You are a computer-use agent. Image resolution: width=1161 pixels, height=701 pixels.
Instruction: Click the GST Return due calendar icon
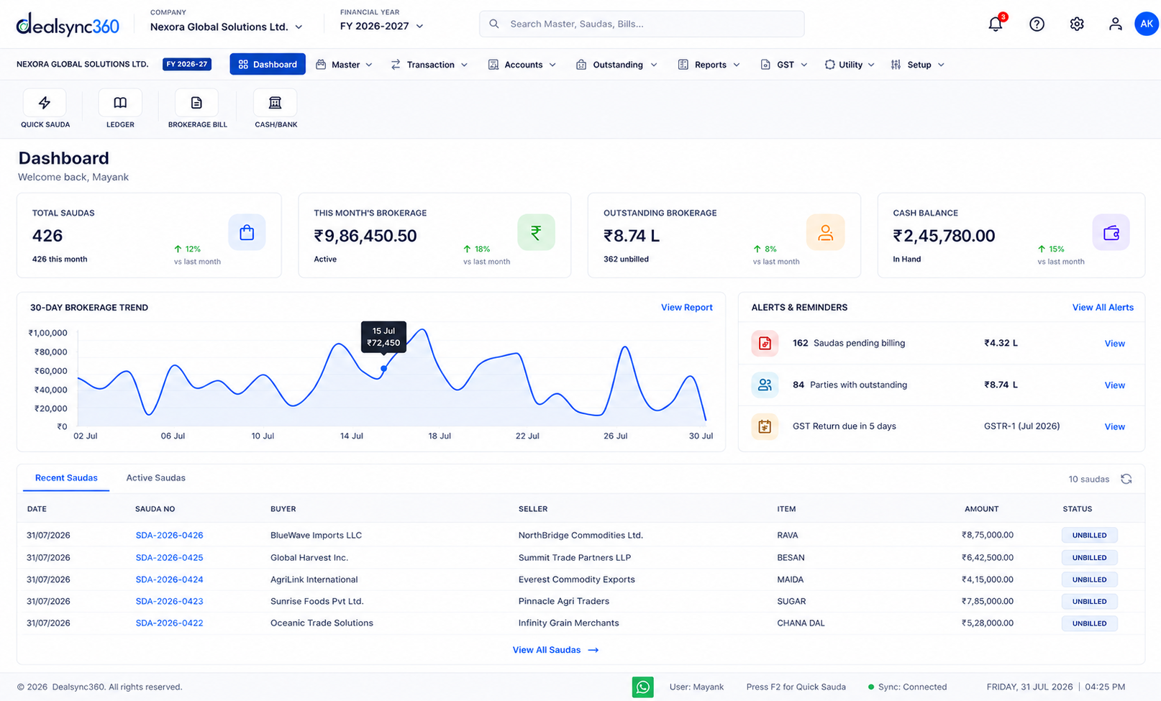[x=765, y=426]
